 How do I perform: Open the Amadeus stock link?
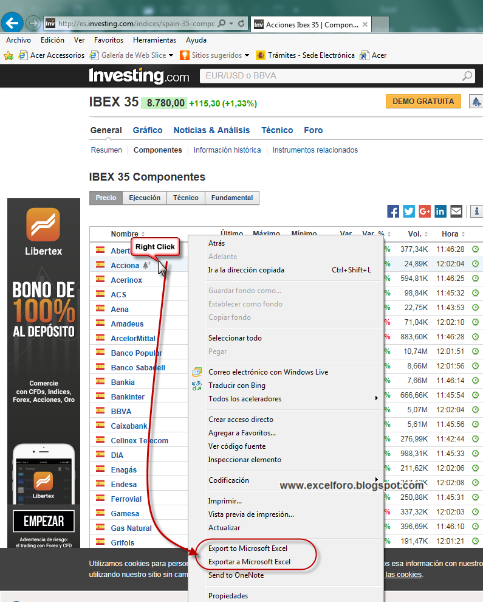click(x=127, y=323)
